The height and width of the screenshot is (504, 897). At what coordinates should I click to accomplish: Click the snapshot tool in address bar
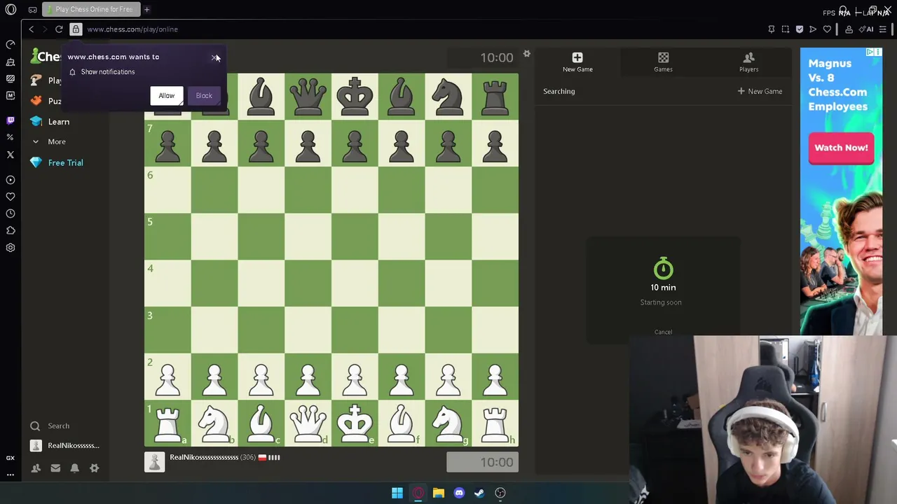coord(786,29)
